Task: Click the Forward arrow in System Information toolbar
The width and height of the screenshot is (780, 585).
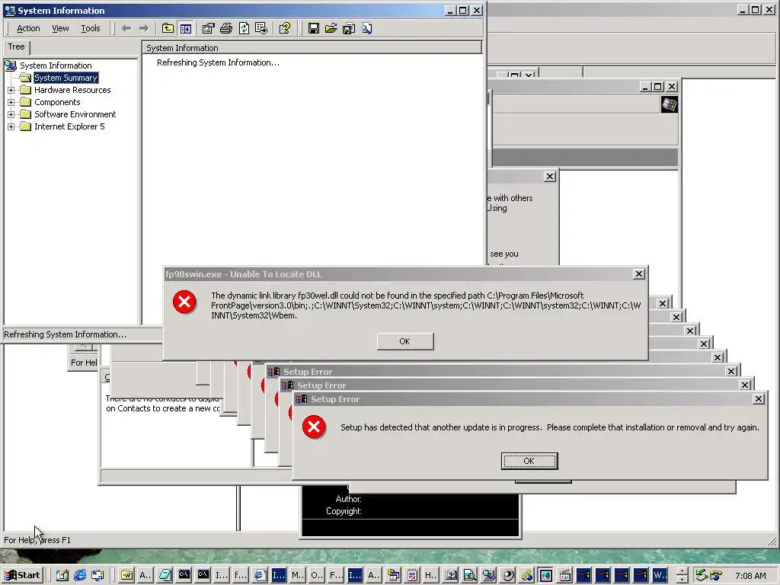Action: (144, 28)
